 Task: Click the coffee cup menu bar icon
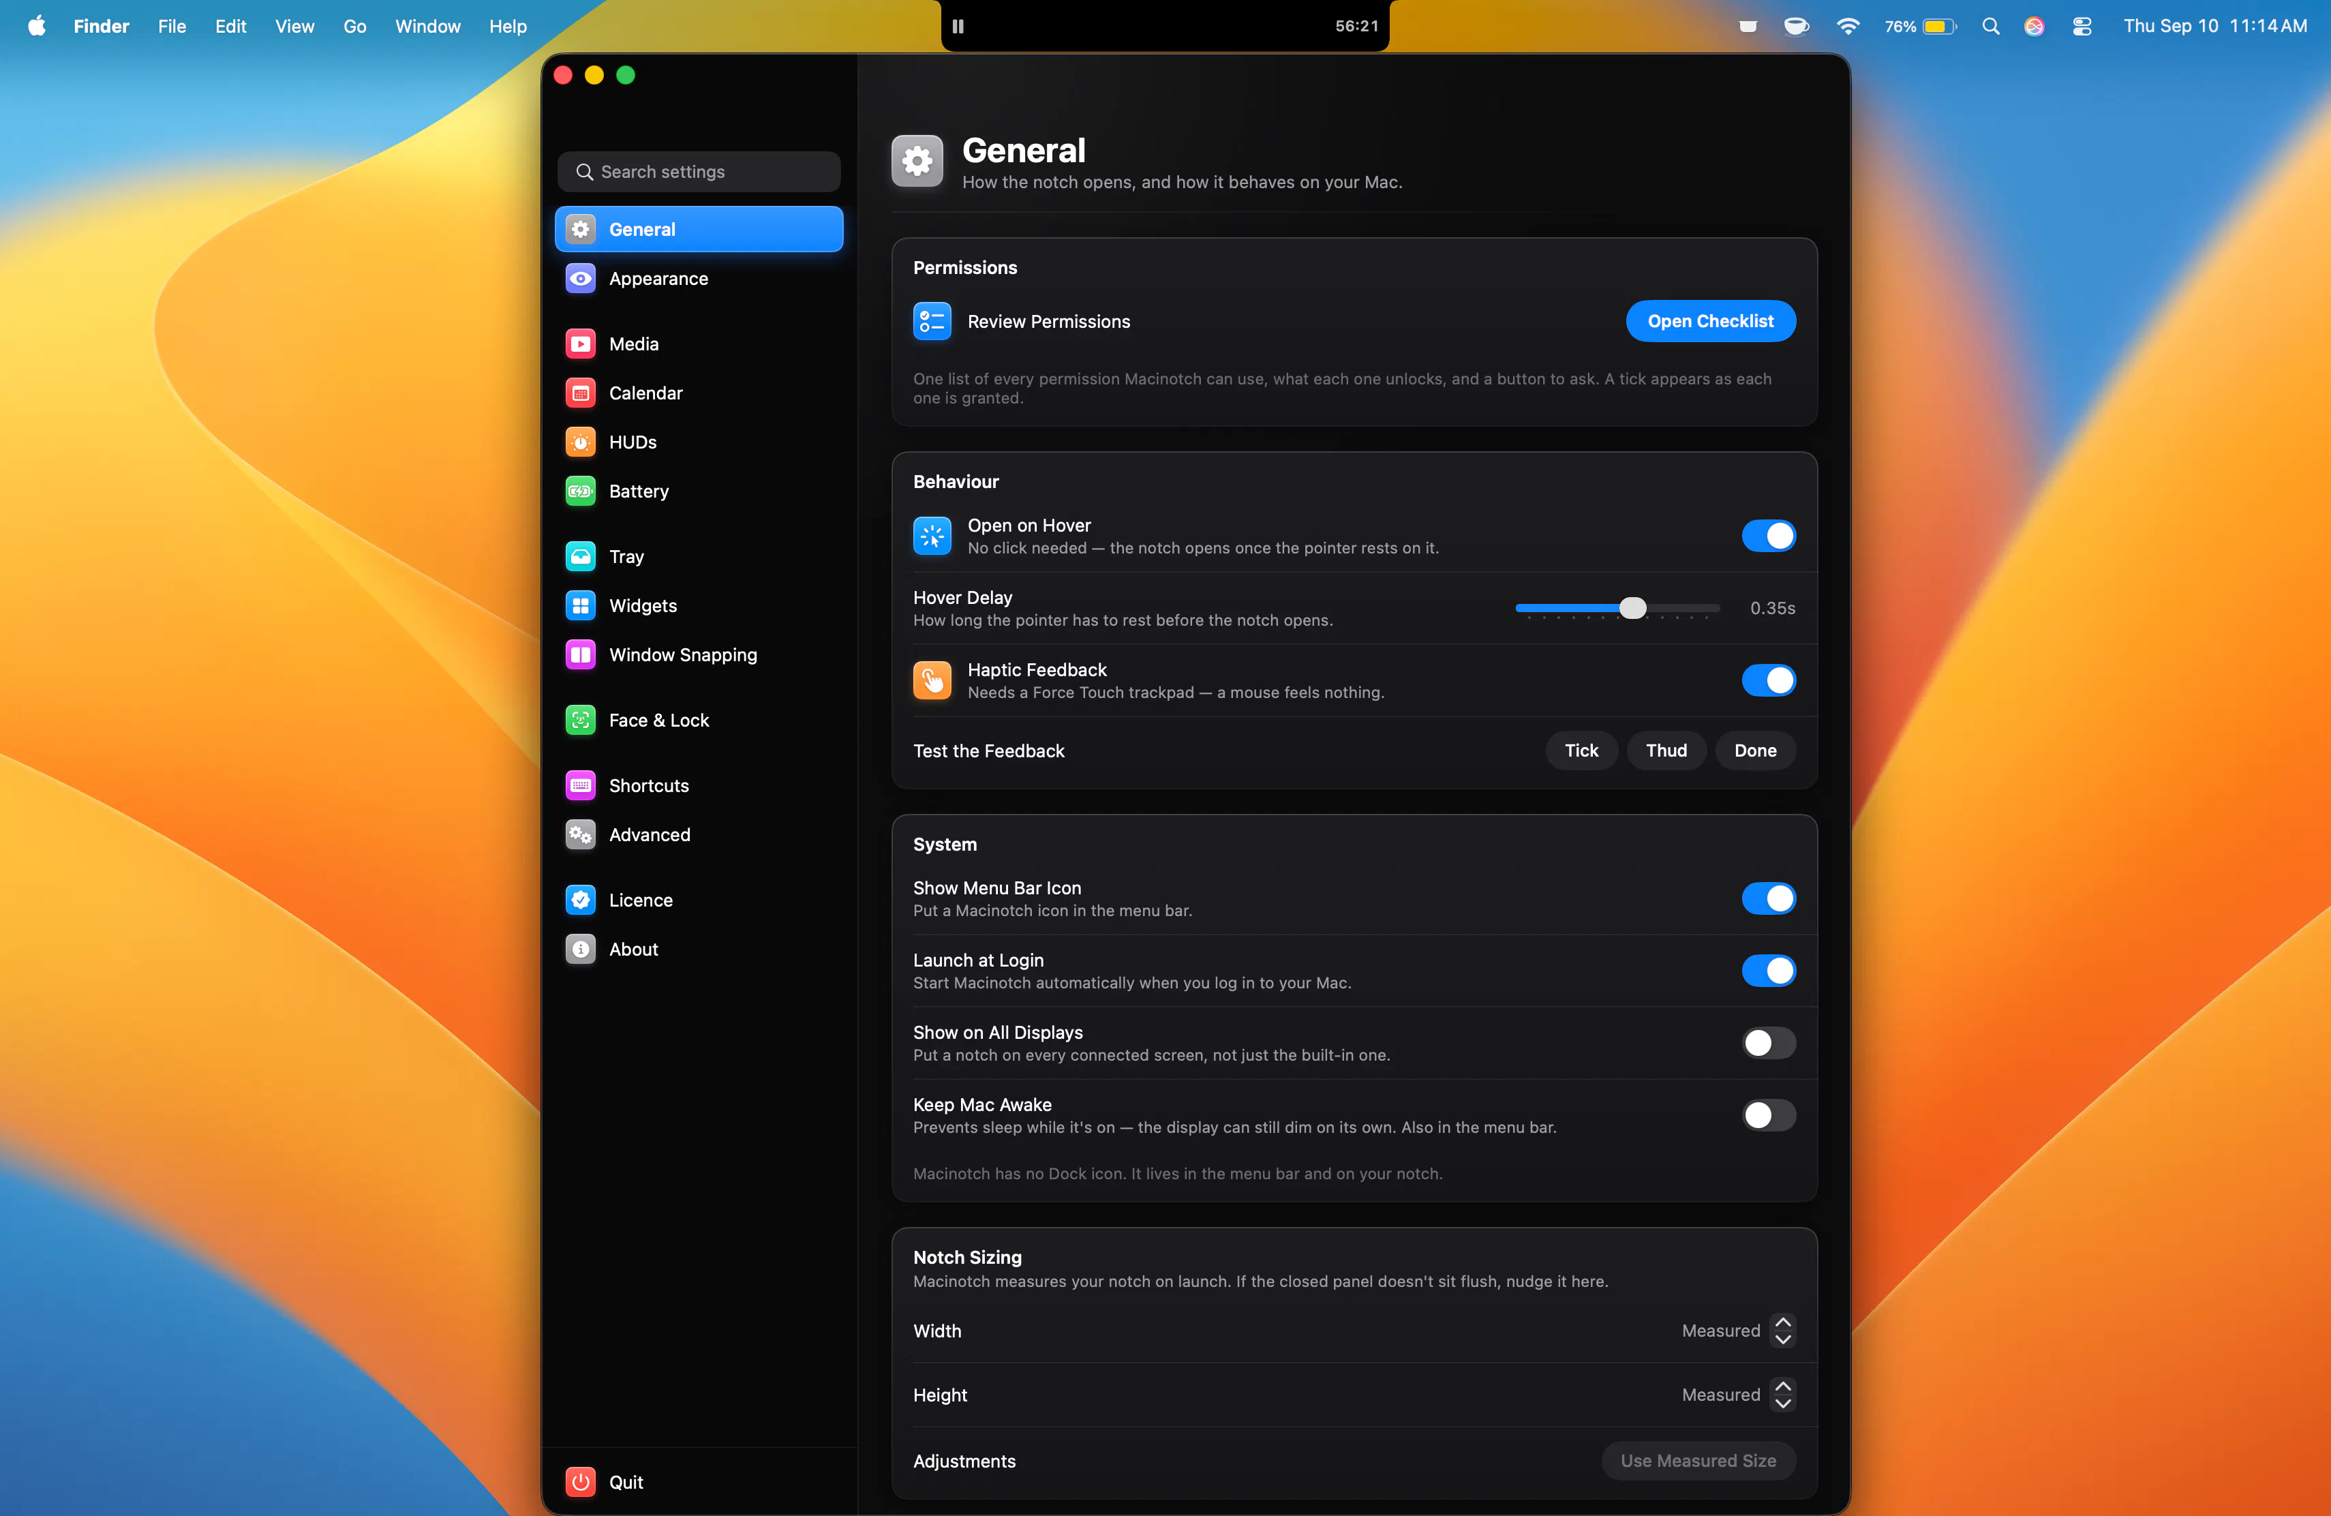(x=1796, y=27)
